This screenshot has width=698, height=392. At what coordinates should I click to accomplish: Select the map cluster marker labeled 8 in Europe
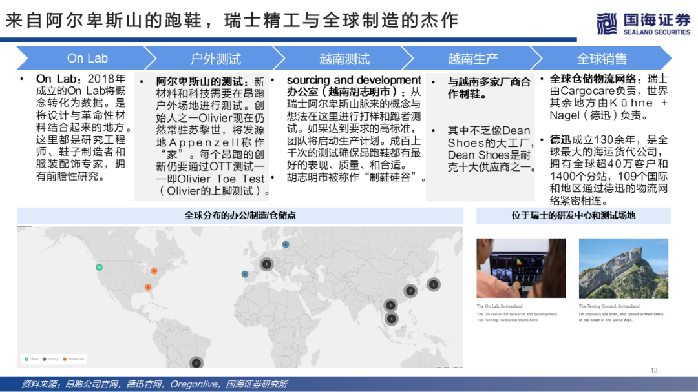(266, 264)
